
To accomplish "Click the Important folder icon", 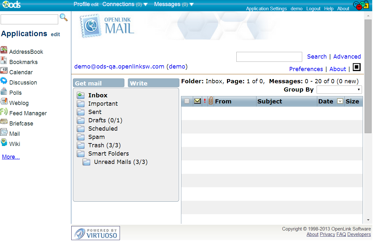I will pyautogui.click(x=81, y=104).
